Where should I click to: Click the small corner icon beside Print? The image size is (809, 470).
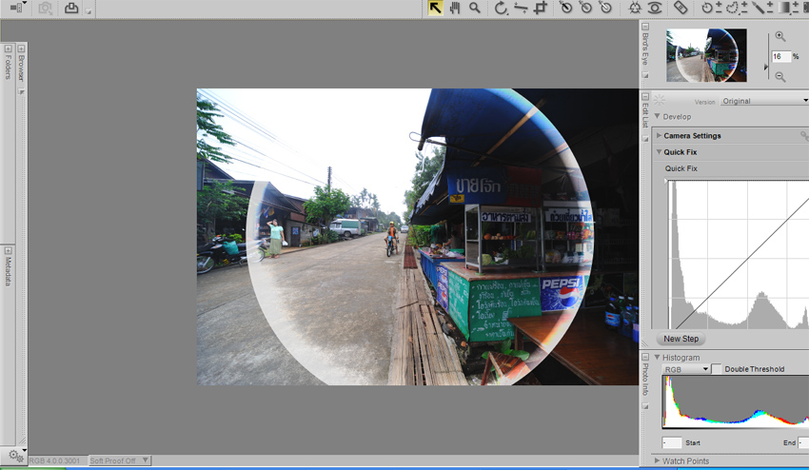89,11
